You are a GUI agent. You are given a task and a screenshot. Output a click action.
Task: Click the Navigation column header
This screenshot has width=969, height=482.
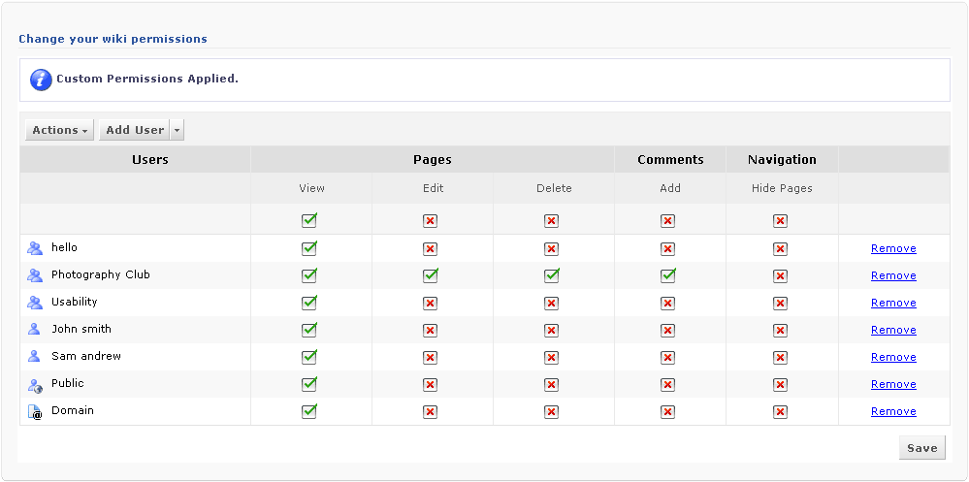[x=782, y=160]
